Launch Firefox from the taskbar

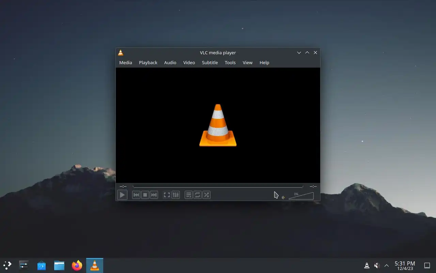point(77,265)
